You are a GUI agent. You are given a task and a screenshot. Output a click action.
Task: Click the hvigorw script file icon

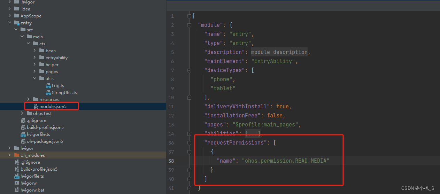17,183
